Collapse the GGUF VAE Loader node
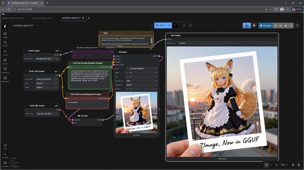The image size is (304, 170). [x=27, y=106]
